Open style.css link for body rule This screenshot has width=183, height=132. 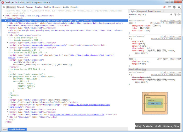coord(165,23)
